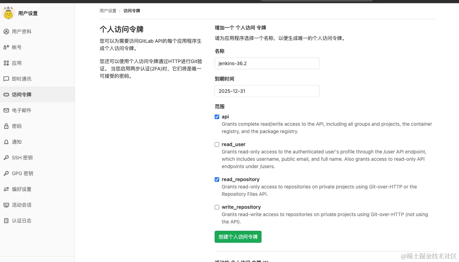Uncheck the api scope checkbox
The width and height of the screenshot is (459, 262).
(217, 117)
